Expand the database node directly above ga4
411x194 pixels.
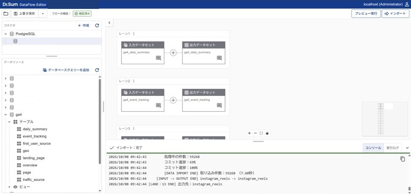click(x=6, y=107)
